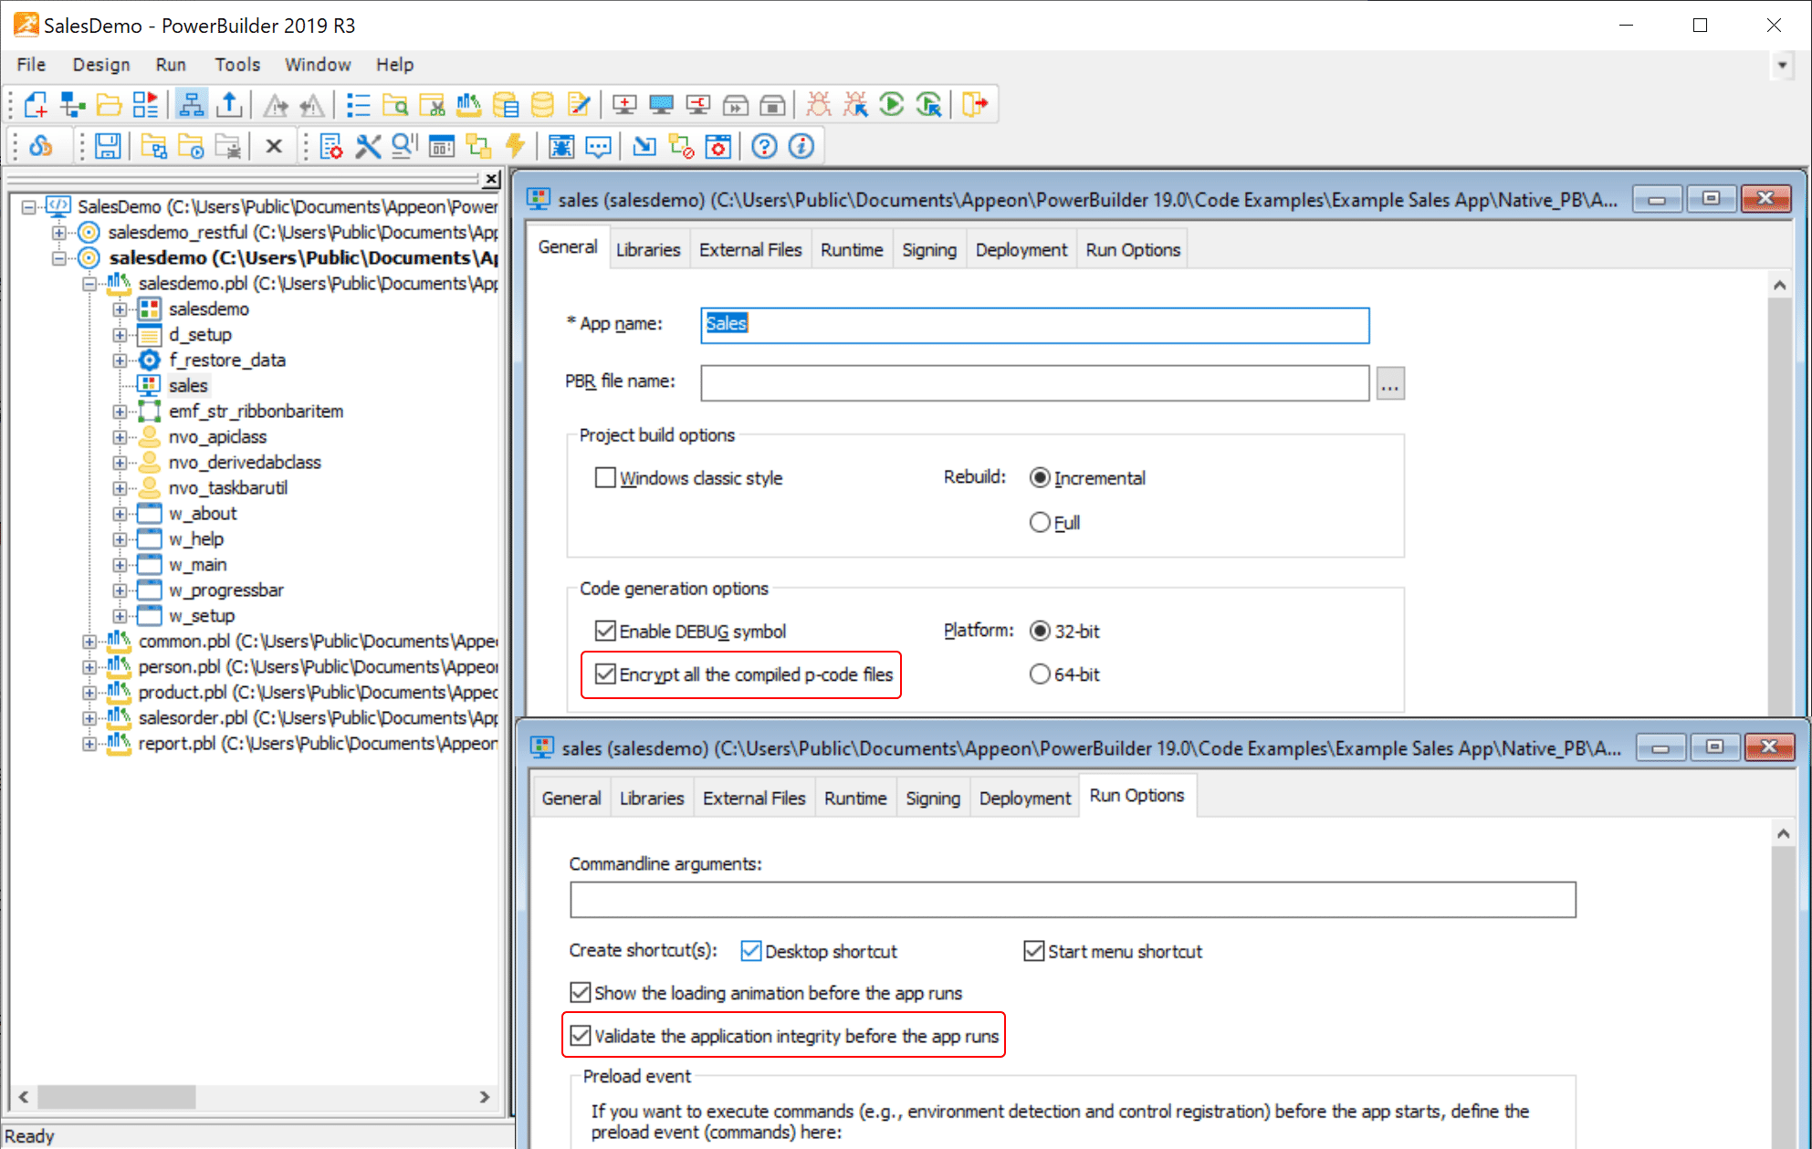1812x1149 pixels.
Task: Click the Edit file pencil icon
Action: pos(579,105)
